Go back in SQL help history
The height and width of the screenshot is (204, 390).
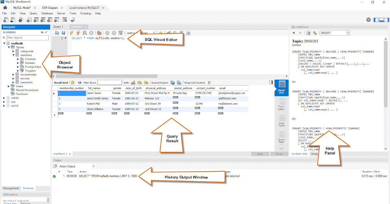tap(293, 33)
